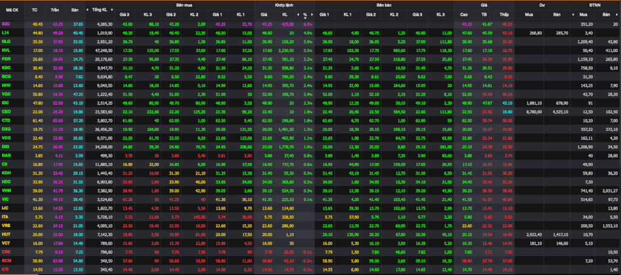Viewport: 621px width, 275px height.
Task: Open stock symbol VIC
Action: pyautogui.click(x=5, y=198)
